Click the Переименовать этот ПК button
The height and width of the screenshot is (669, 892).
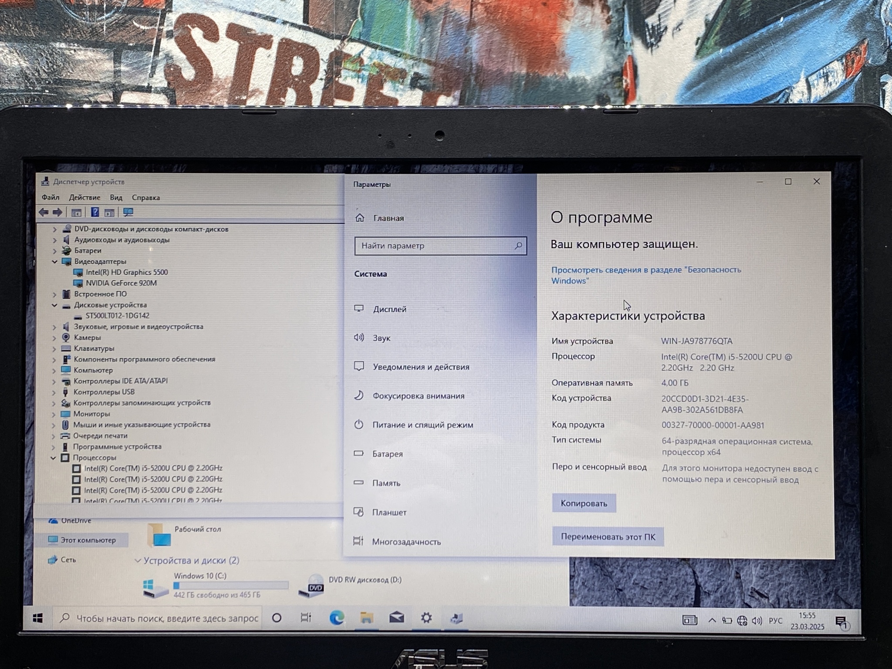[x=608, y=537]
